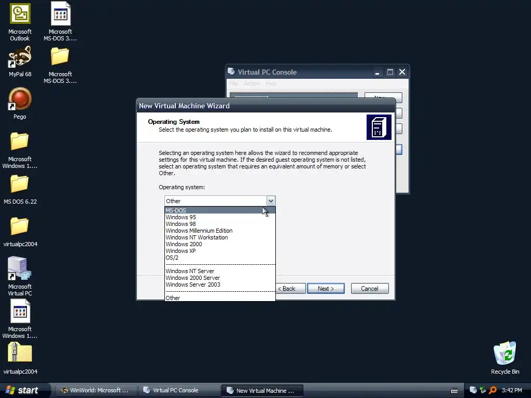
Task: Click the Virtual PC Console title bar icon
Action: (231, 72)
